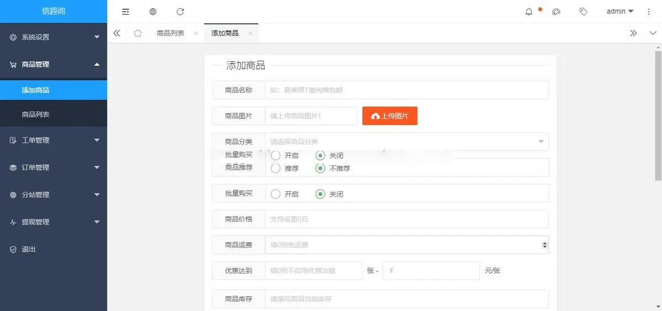Select the 推荐 radio for 商品推荐
Viewport: 662px width, 311px height.
pyautogui.click(x=276, y=168)
